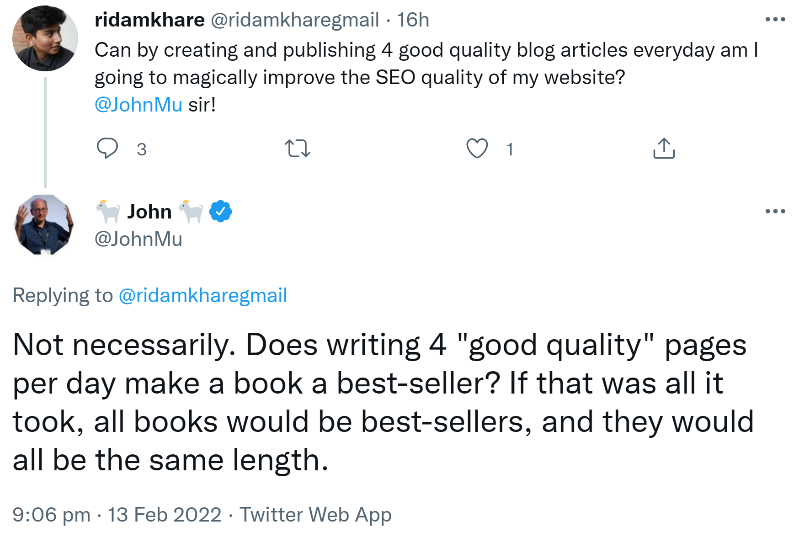
Task: Open ridamkhare's profile picture
Action: pos(44,38)
